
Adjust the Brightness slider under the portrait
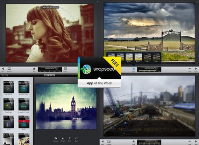[x=50, y=69]
